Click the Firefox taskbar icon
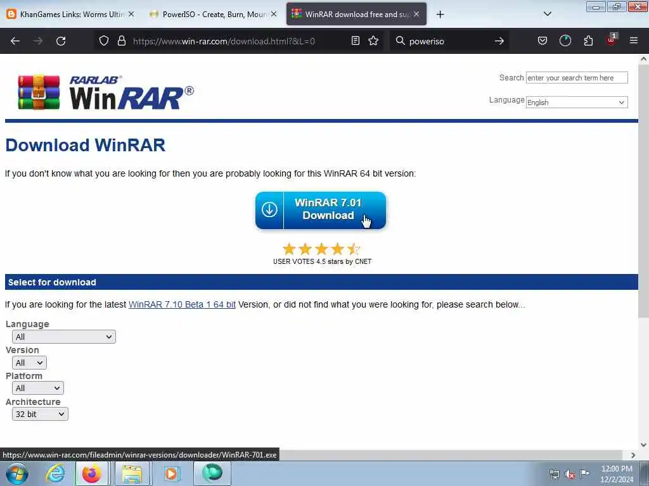The image size is (649, 486). [x=92, y=473]
